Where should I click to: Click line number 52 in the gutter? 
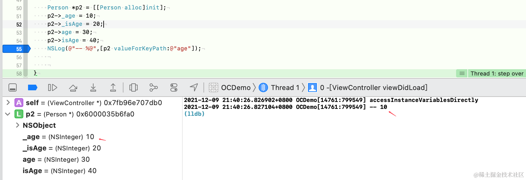[x=19, y=25]
